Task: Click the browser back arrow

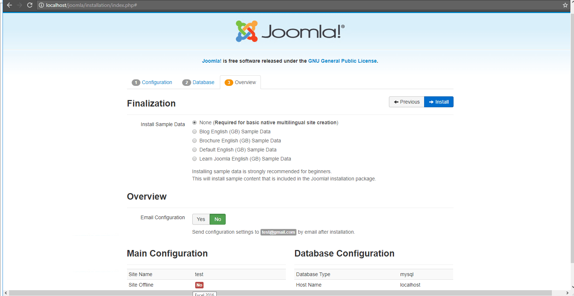Action: (9, 5)
